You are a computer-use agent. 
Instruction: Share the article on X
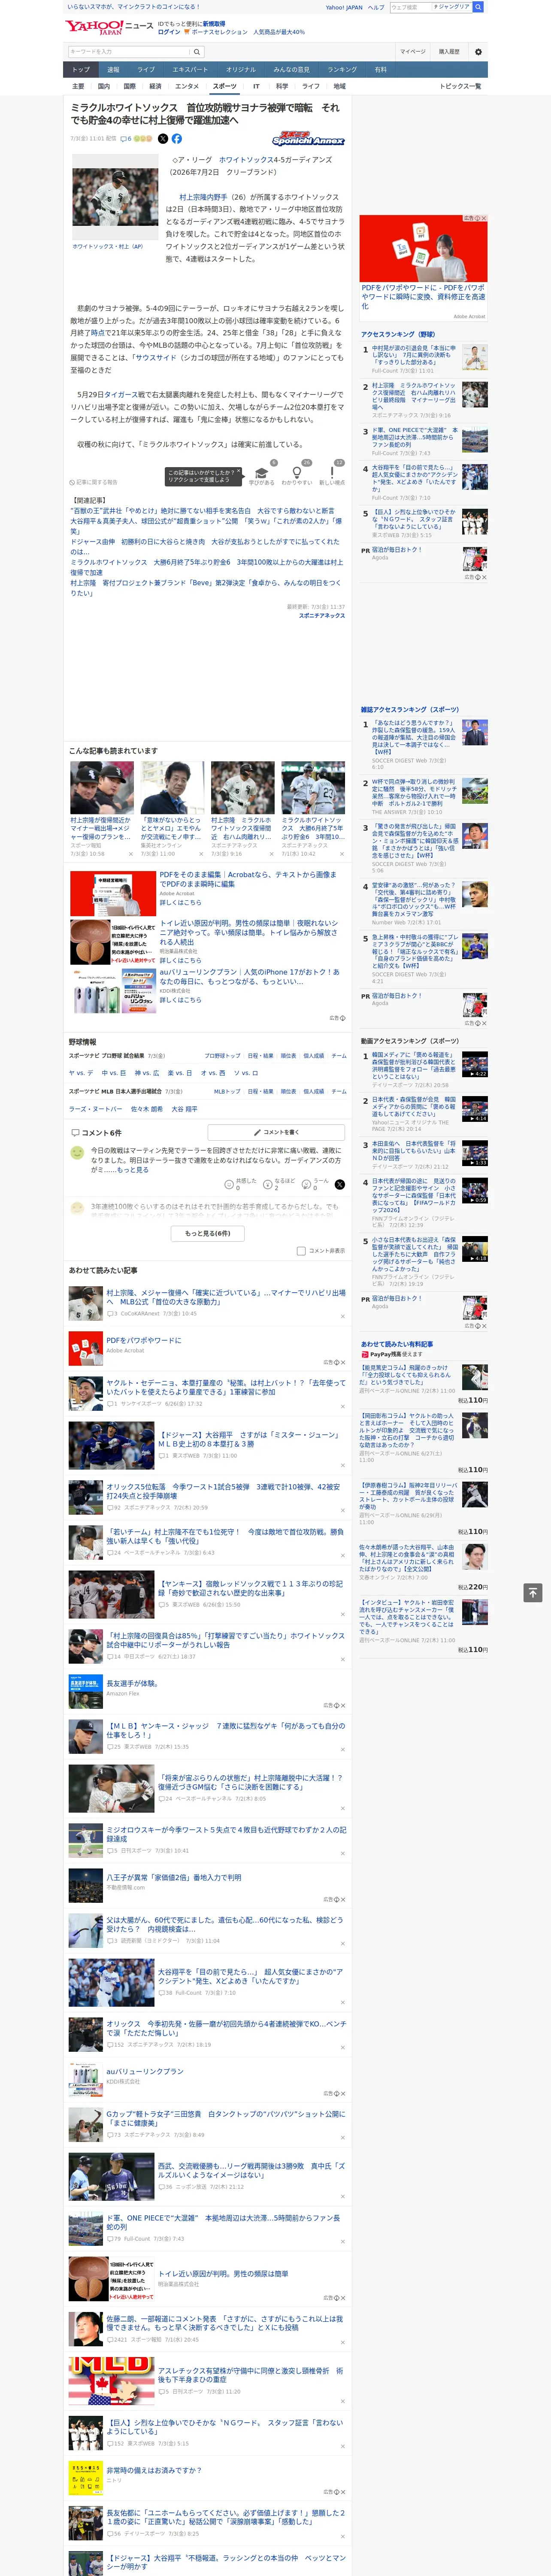[x=163, y=139]
